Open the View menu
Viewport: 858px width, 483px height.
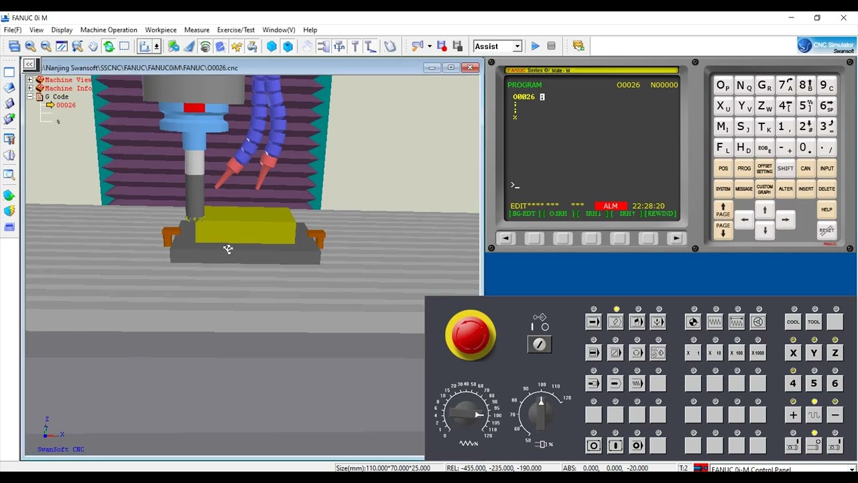(x=36, y=30)
